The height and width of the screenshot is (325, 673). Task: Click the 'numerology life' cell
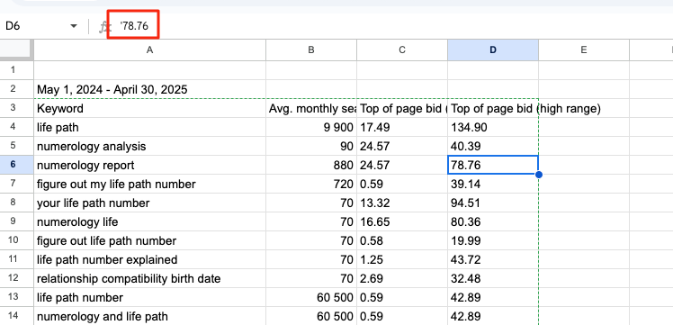149,221
